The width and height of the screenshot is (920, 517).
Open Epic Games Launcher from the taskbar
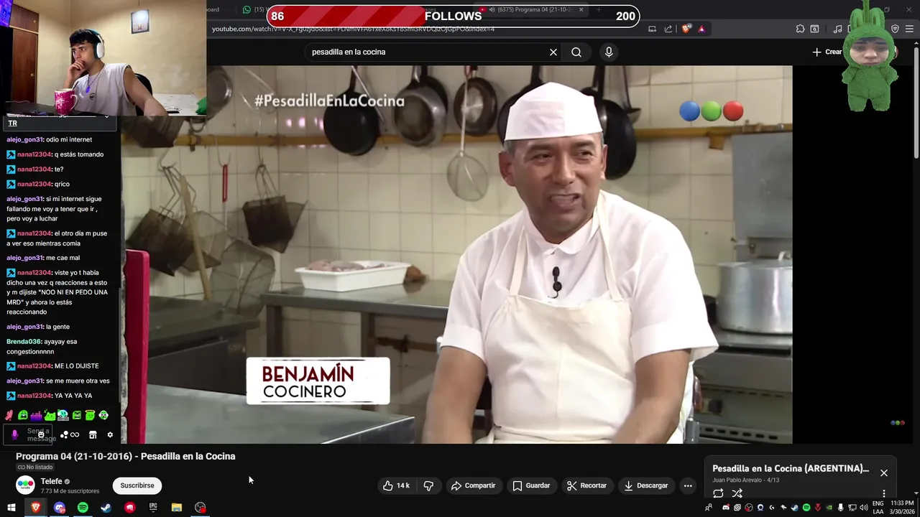point(153,508)
